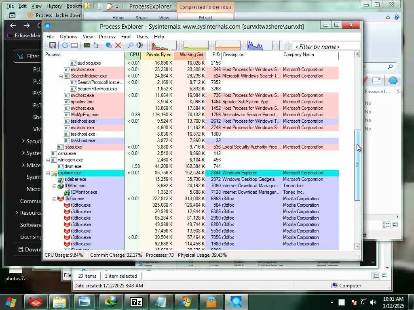Click the Refresh Now toolbar icon
Screen dimensions: 414x310
[x=65, y=45]
